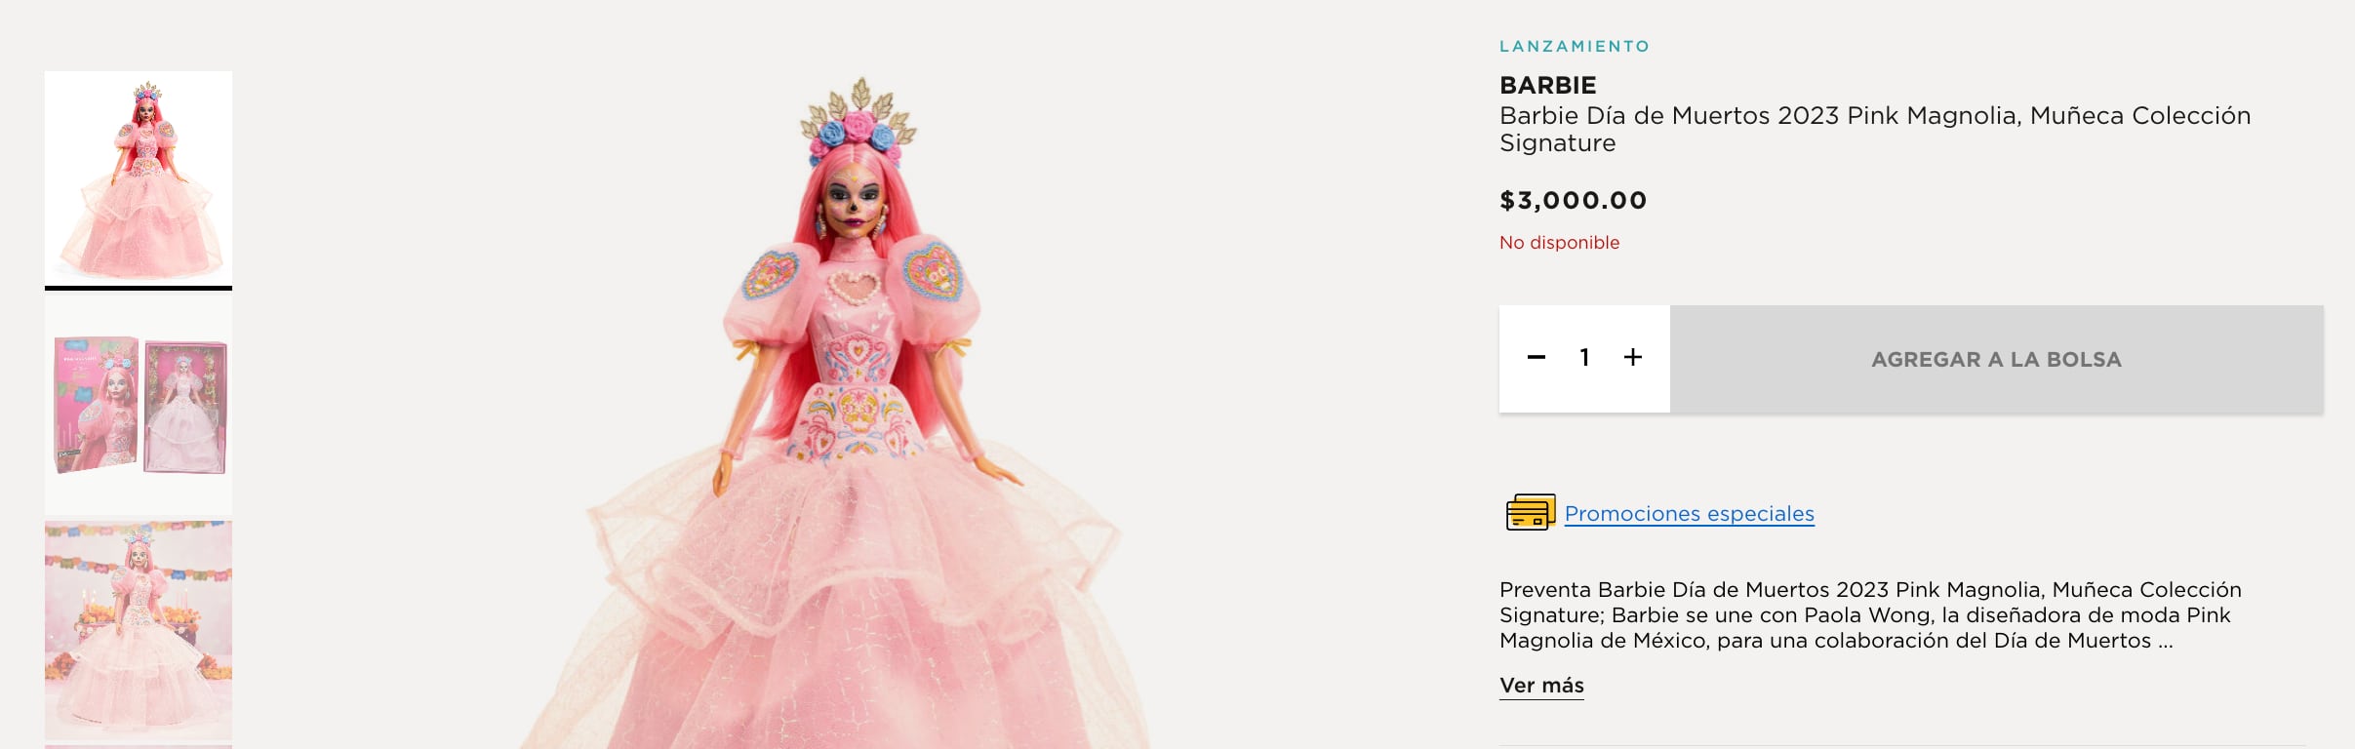Decrease quantity with the minus icon
The height and width of the screenshot is (749, 2355).
[x=1537, y=358]
